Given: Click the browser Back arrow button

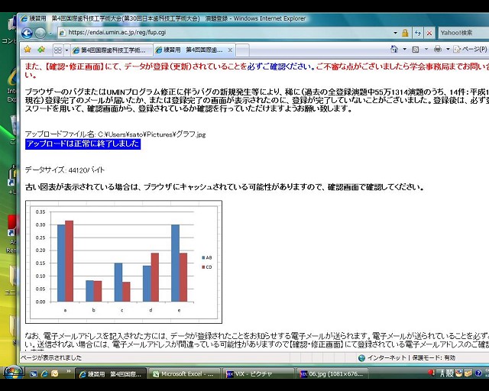Looking at the screenshot, I should [28, 33].
